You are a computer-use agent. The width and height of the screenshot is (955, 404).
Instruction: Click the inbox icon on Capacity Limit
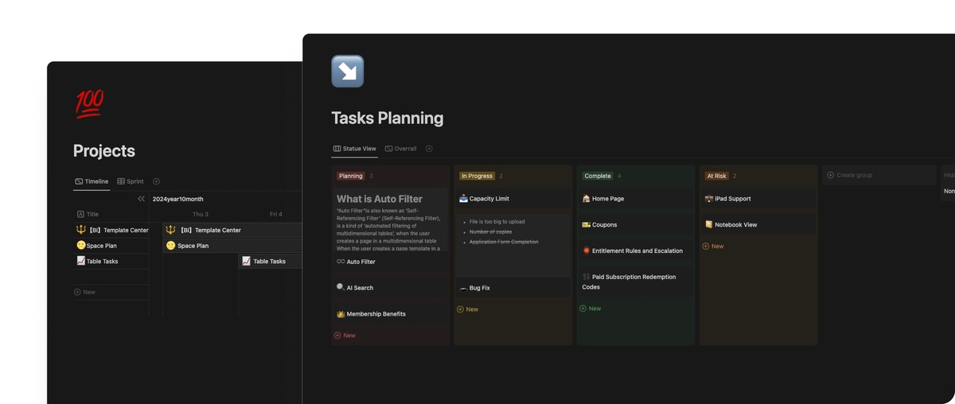tap(464, 199)
